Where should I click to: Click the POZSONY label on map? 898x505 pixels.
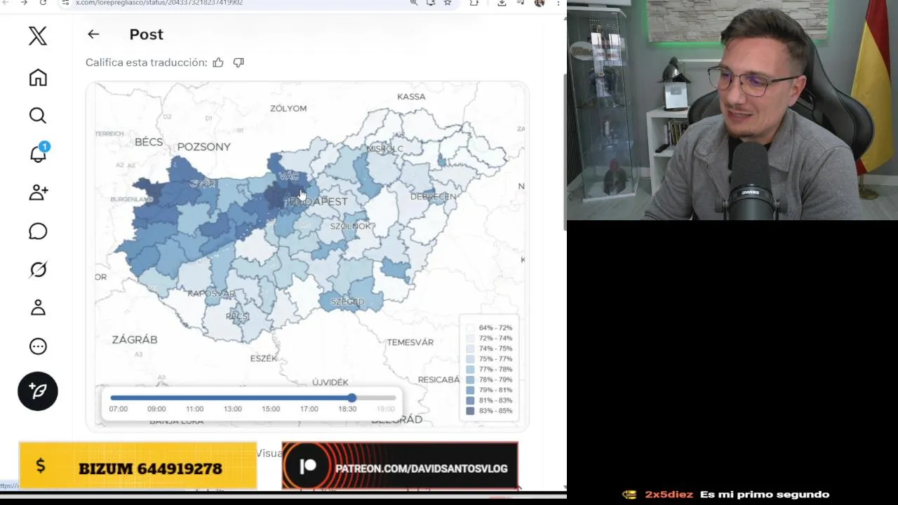[x=203, y=147]
